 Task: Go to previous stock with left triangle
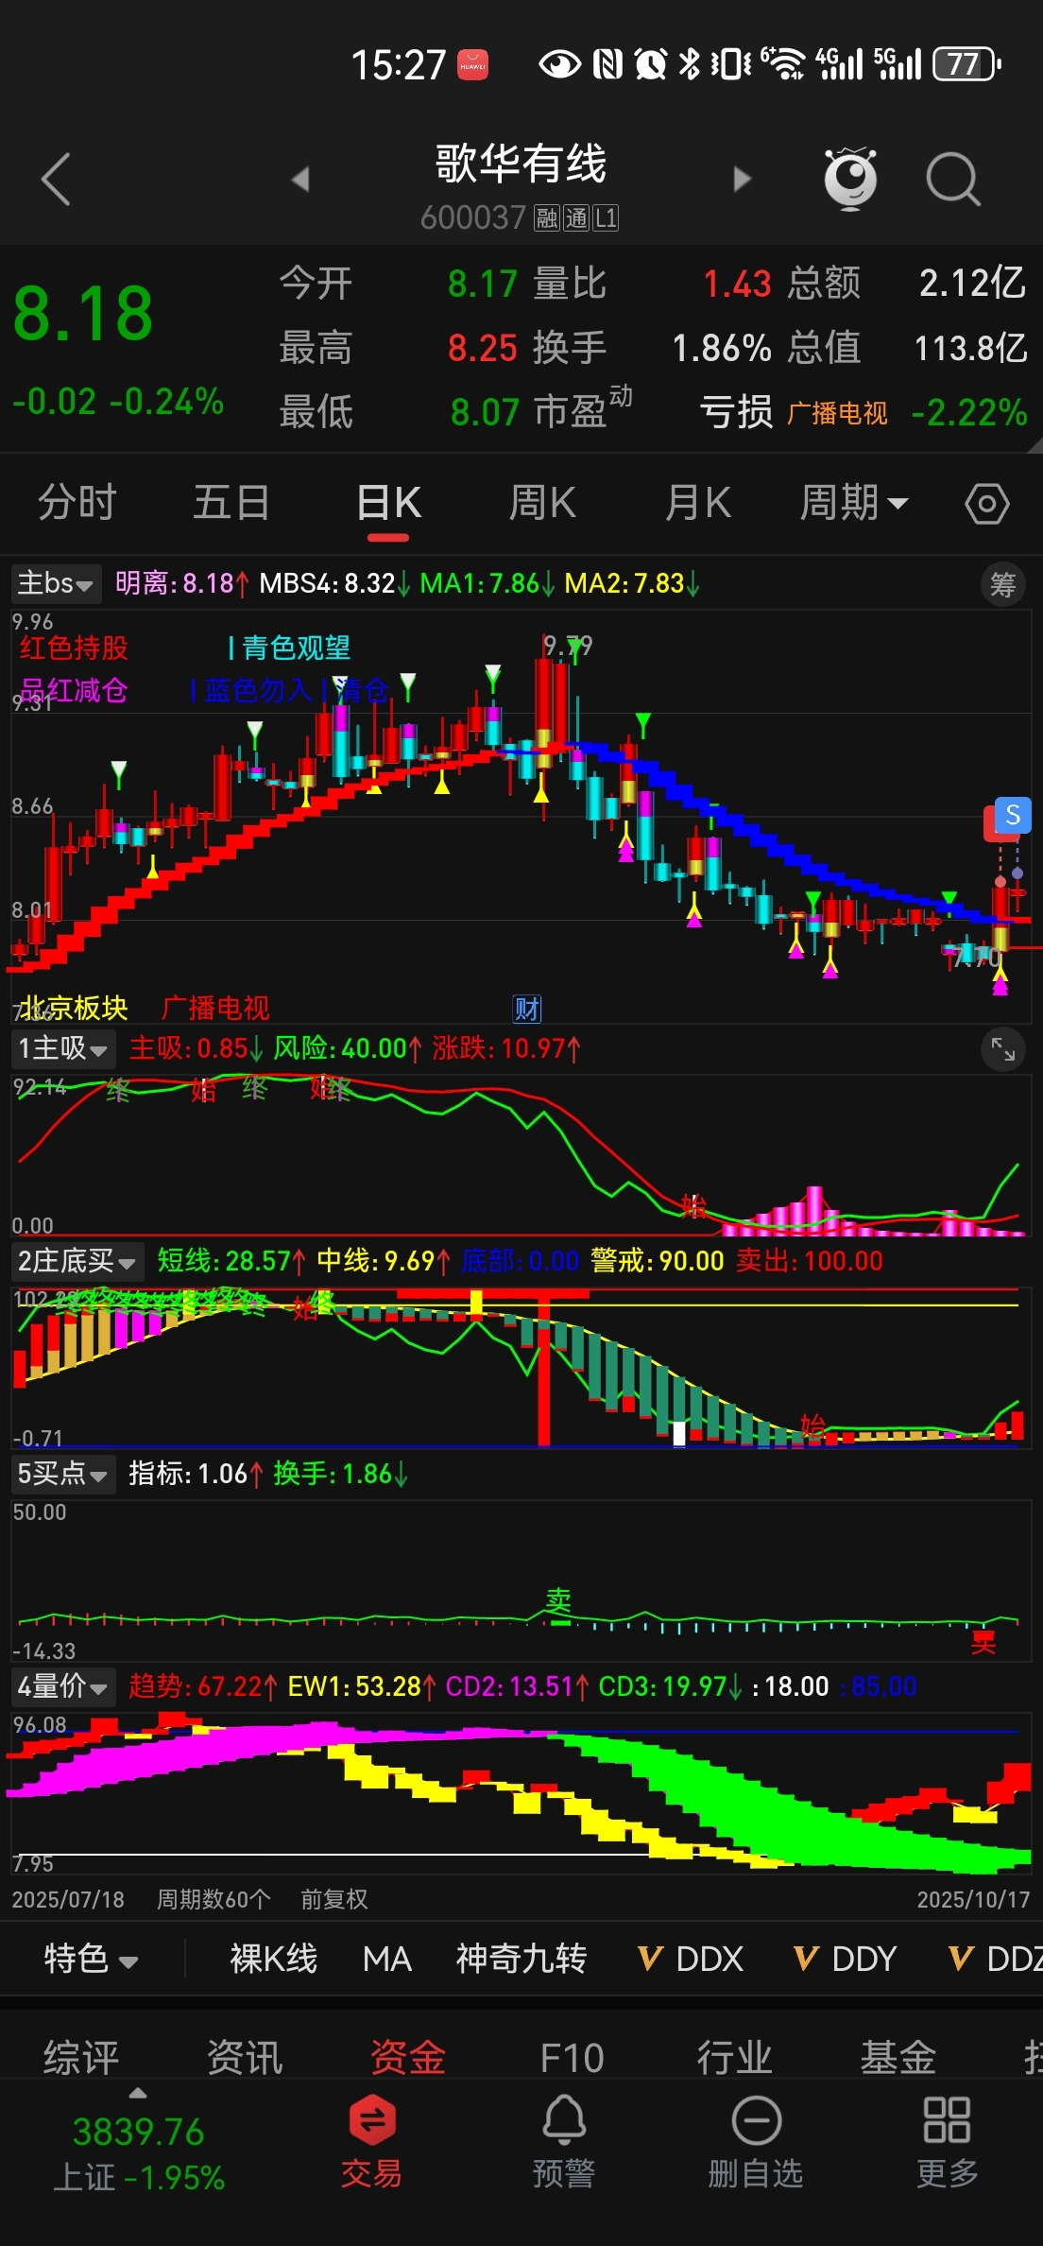click(300, 179)
